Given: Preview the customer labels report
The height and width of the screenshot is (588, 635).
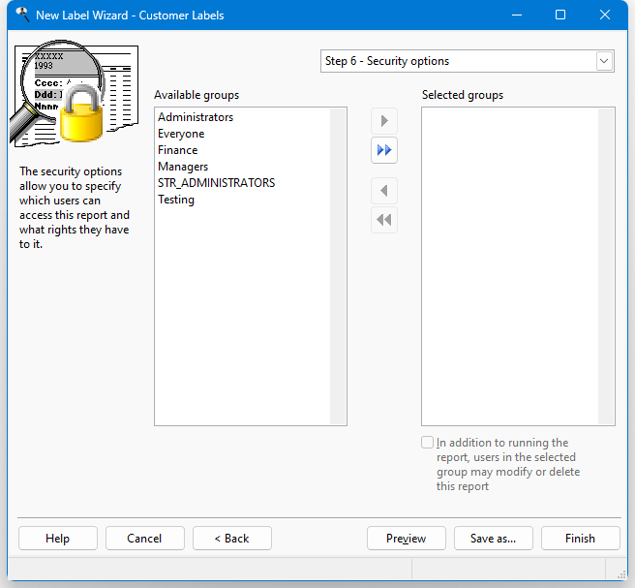Looking at the screenshot, I should point(407,539).
